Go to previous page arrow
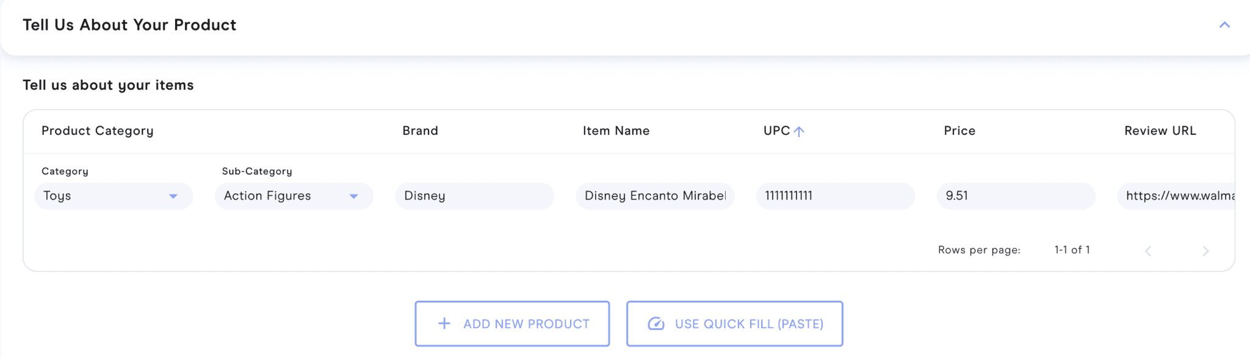This screenshot has width=1250, height=358. (x=1147, y=251)
